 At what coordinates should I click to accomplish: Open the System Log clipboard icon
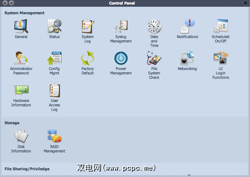click(87, 27)
